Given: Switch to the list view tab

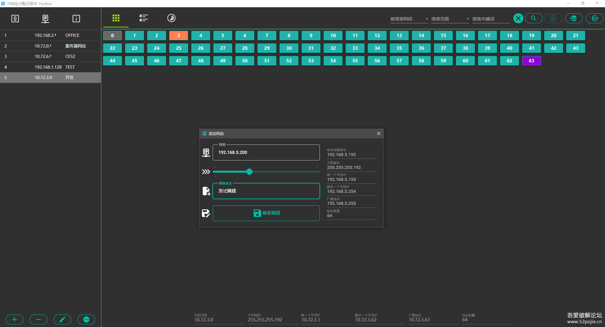Looking at the screenshot, I should pyautogui.click(x=144, y=18).
